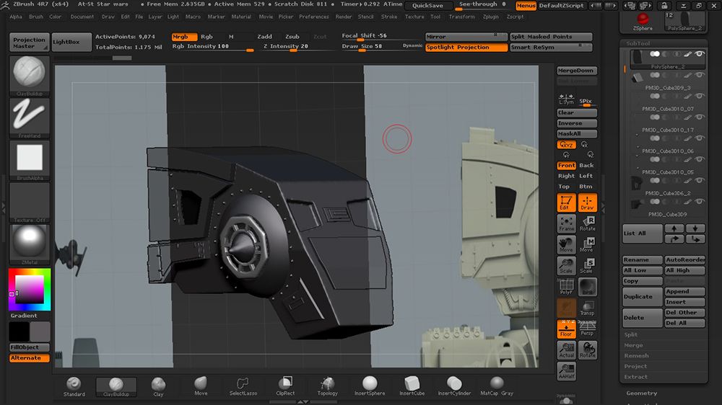Expand the Merge subpalette
This screenshot has width=722, height=405.
[634, 345]
